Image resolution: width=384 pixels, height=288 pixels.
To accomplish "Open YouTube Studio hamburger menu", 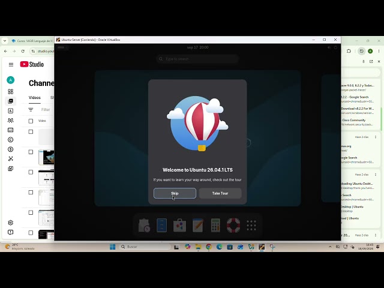I will tap(11, 65).
